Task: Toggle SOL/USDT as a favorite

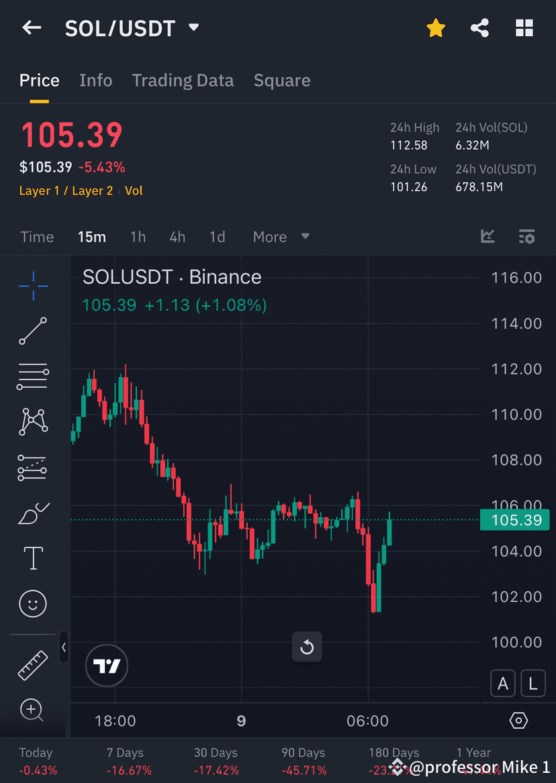Action: tap(436, 28)
